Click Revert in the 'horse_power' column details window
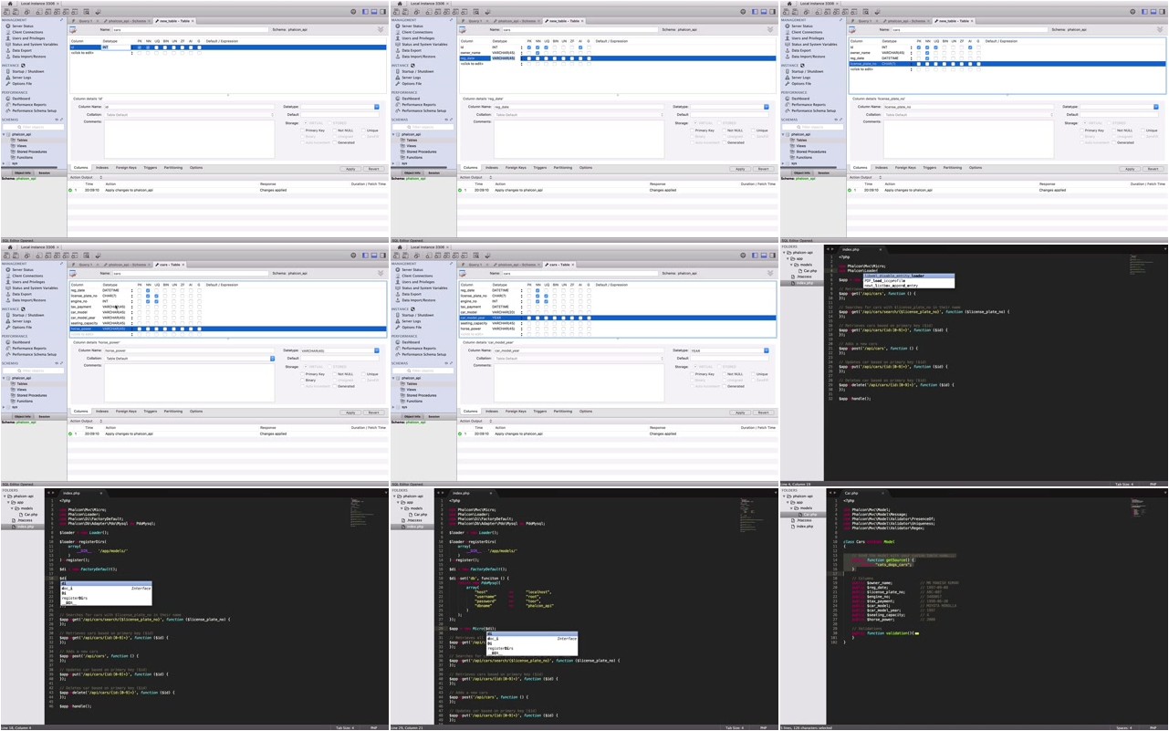 [374, 412]
